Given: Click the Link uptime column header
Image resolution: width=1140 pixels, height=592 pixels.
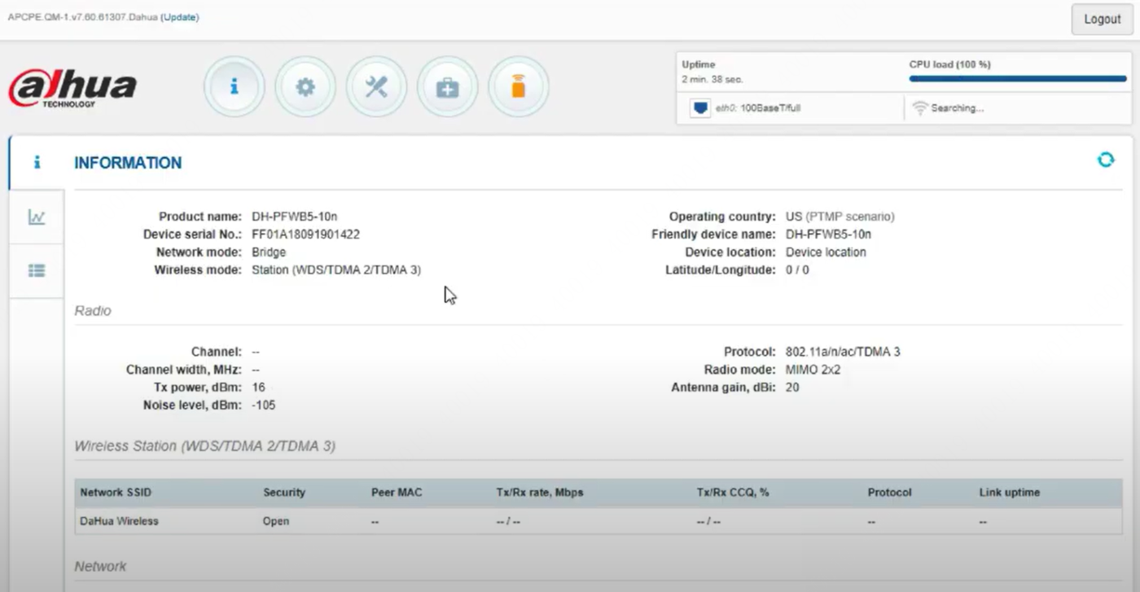Looking at the screenshot, I should click(1010, 493).
